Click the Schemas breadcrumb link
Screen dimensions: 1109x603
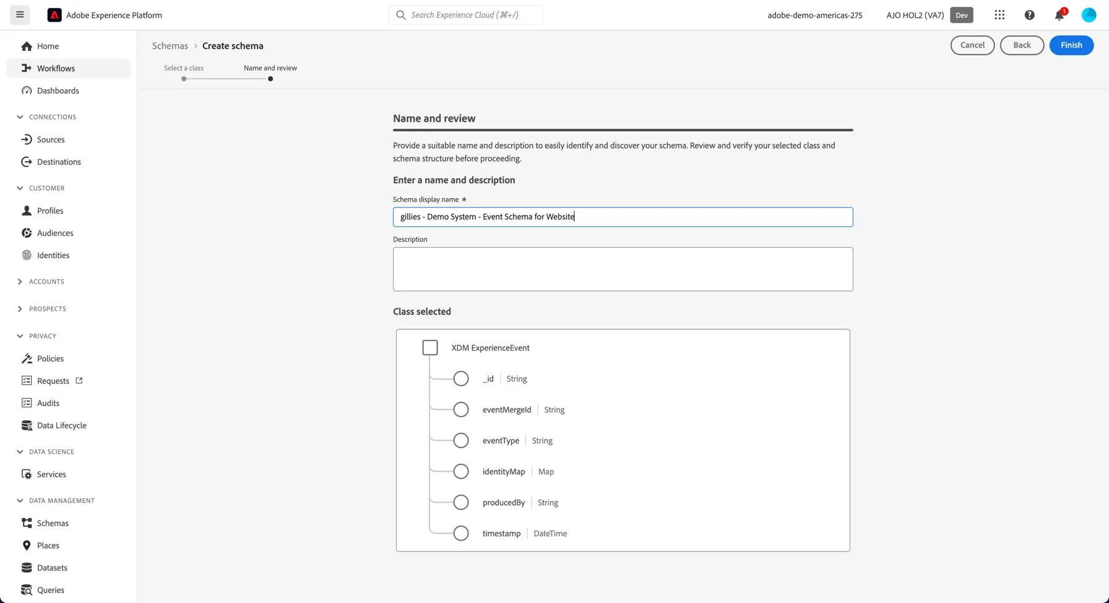click(x=170, y=46)
